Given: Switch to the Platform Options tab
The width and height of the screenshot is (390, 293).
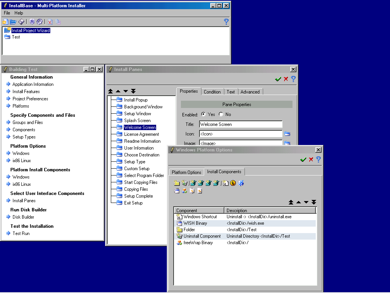Looking at the screenshot, I should pos(186,172).
